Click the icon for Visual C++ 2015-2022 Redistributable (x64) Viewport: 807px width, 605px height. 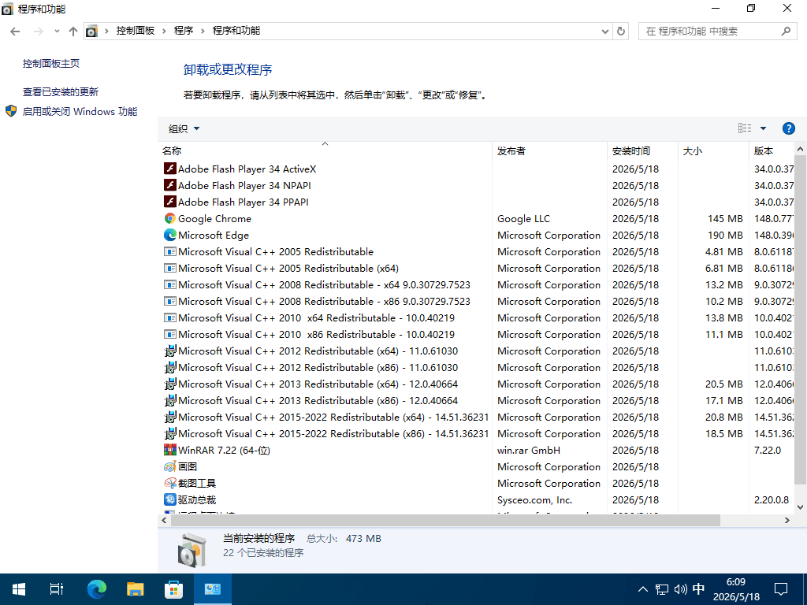170,417
